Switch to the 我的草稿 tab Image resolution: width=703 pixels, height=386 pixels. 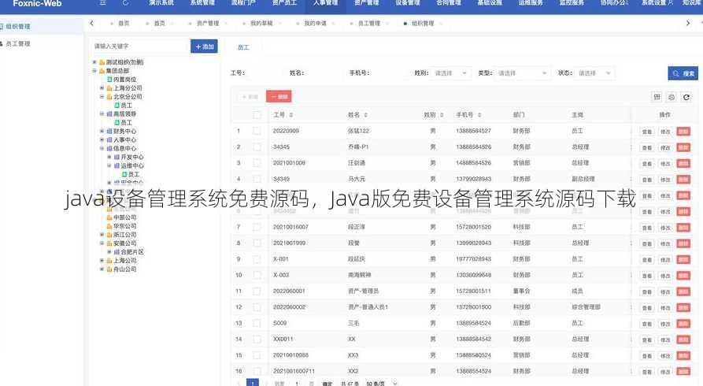pos(261,24)
